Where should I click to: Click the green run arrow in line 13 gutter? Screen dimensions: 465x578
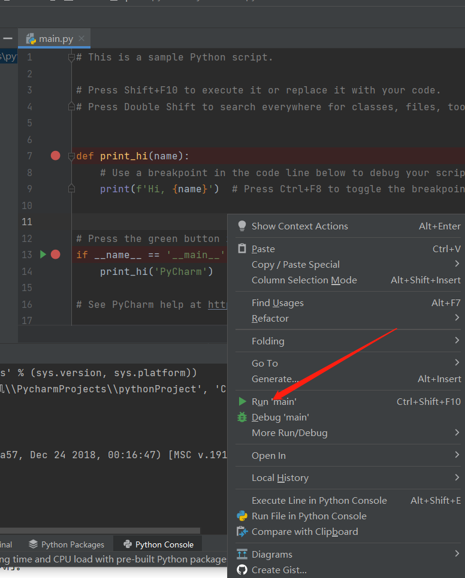pyautogui.click(x=43, y=255)
